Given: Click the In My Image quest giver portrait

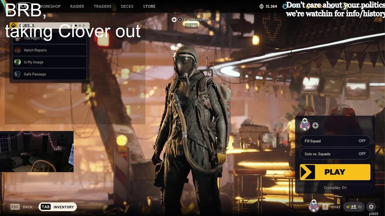Looking at the screenshot, I should pyautogui.click(x=18, y=62).
